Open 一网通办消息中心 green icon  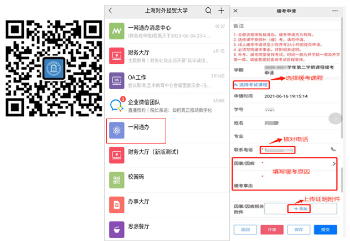tap(116, 30)
